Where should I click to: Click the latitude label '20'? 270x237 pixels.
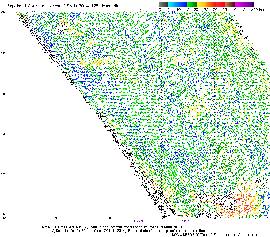[3, 12]
